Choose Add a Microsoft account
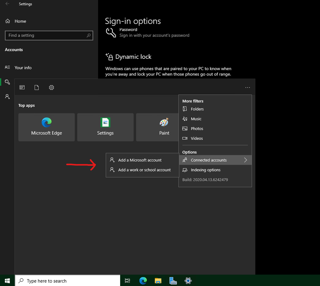Viewport: 320px width, 286px height. tap(143, 160)
